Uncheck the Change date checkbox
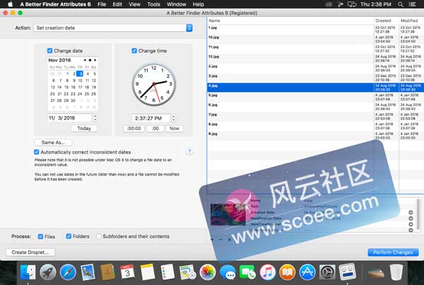Image resolution: width=424 pixels, height=285 pixels. 49,51
